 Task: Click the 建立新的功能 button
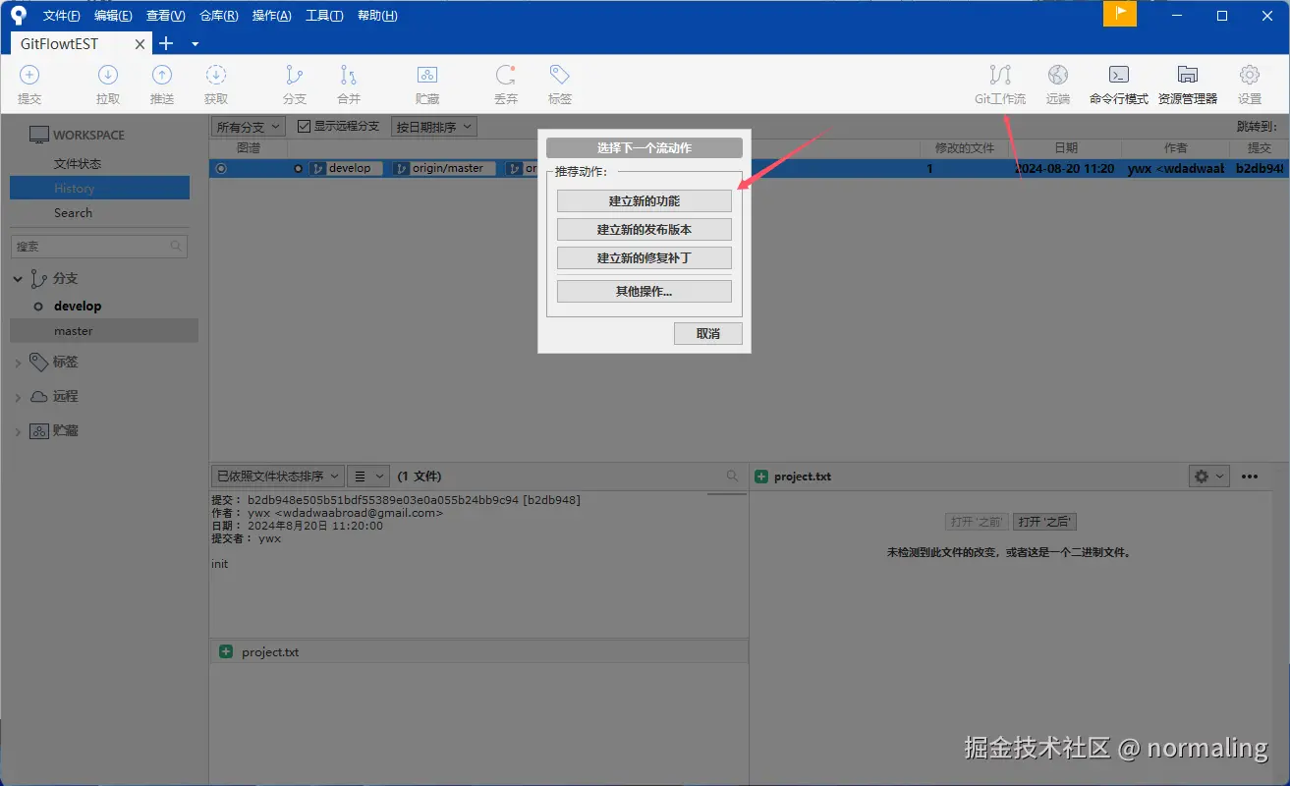click(x=645, y=200)
